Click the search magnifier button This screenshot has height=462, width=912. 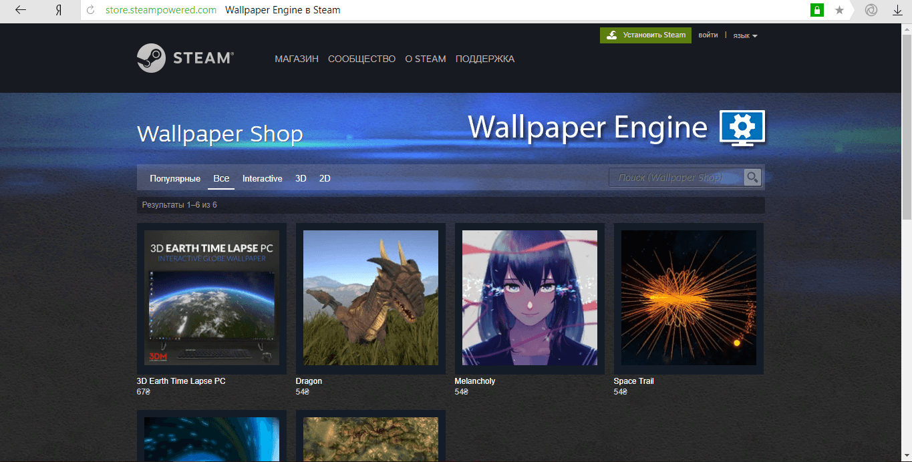pos(752,177)
